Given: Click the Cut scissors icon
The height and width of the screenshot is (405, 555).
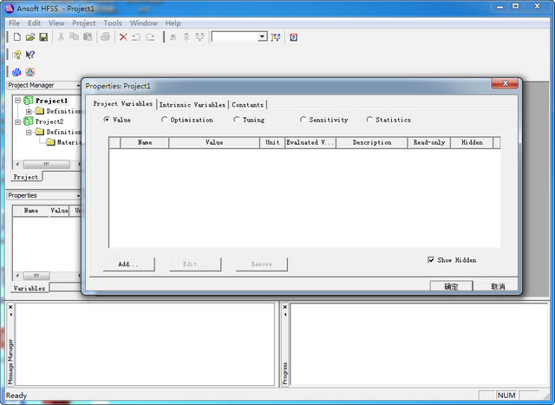Looking at the screenshot, I should click(61, 36).
